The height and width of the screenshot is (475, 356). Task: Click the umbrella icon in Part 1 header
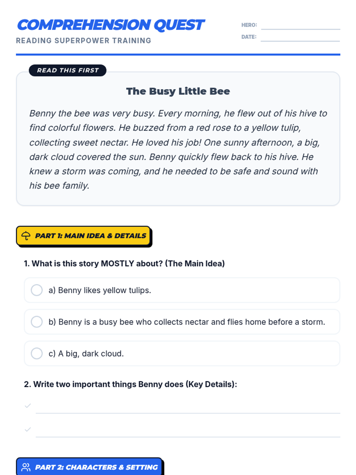point(26,236)
